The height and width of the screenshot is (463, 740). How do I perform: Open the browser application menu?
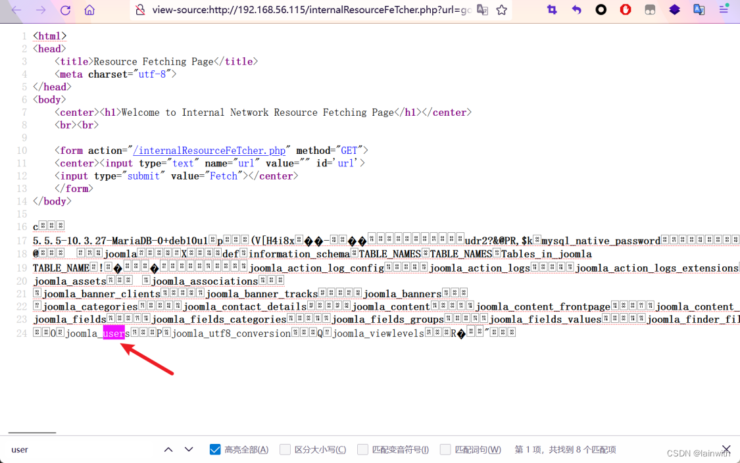724,9
